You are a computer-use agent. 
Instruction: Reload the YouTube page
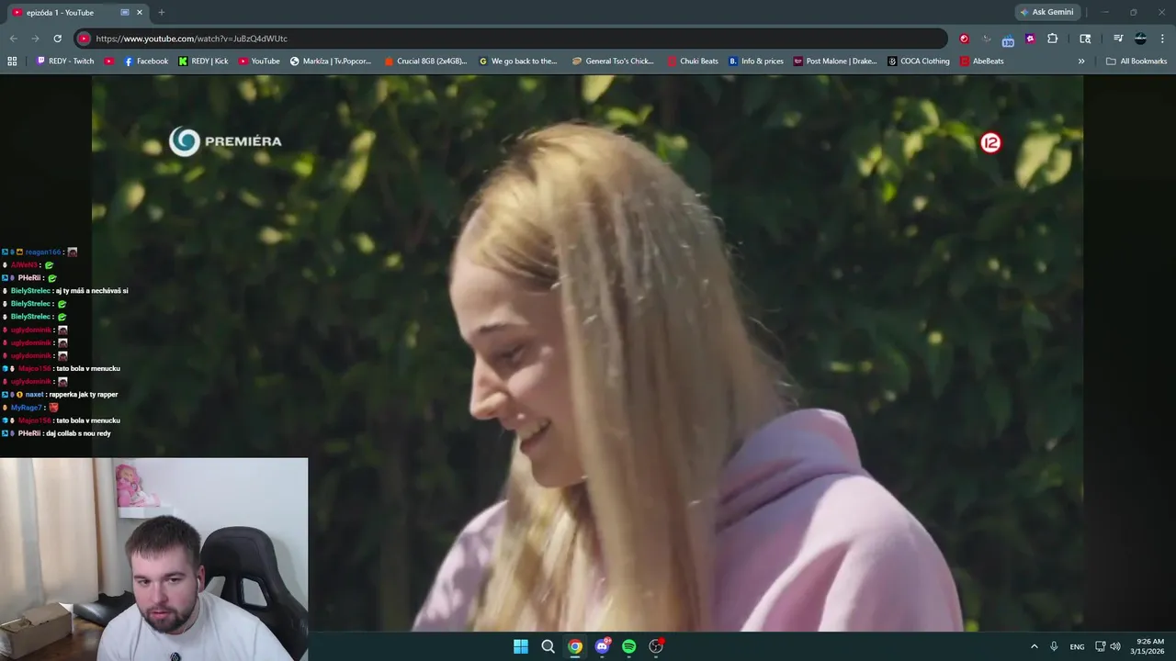point(57,39)
